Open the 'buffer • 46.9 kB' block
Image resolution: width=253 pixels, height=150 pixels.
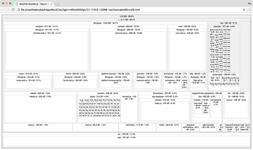[169, 127]
